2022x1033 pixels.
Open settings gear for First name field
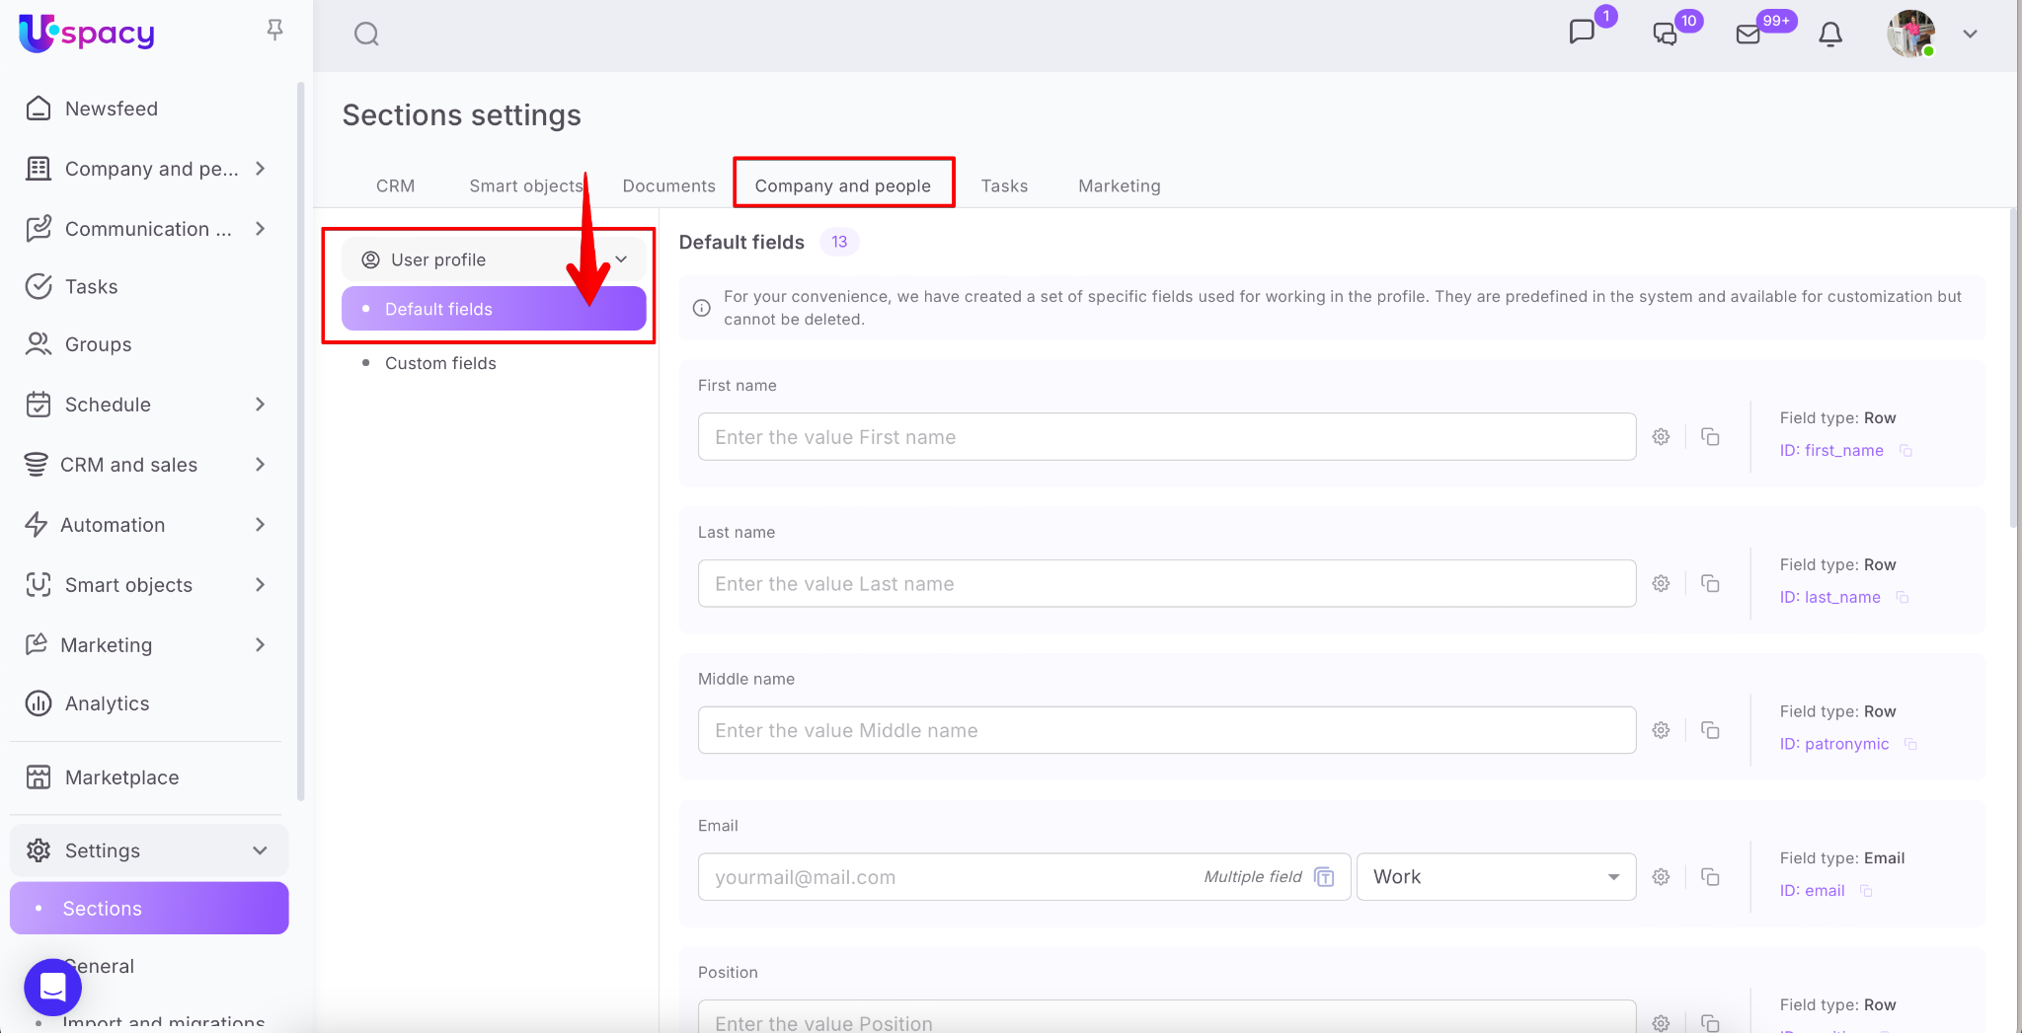[1661, 437]
